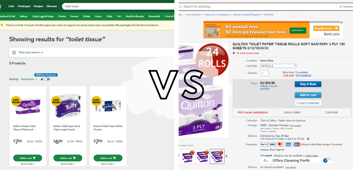Click the lock icon beside sort toggle
This screenshot has height=170, width=353.
click(x=42, y=79)
